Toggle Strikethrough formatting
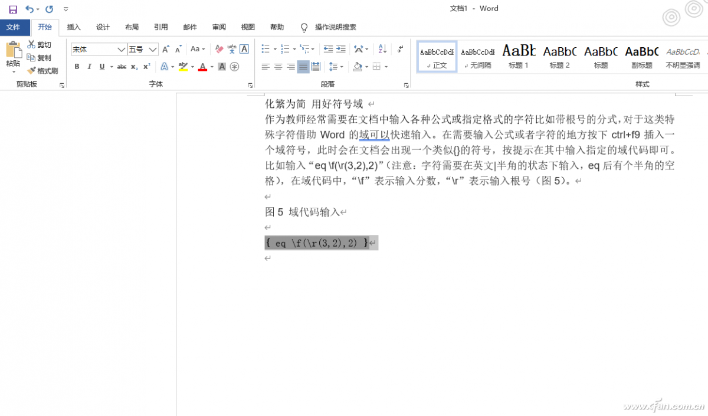Screen dimensions: 708x416 tap(122, 67)
